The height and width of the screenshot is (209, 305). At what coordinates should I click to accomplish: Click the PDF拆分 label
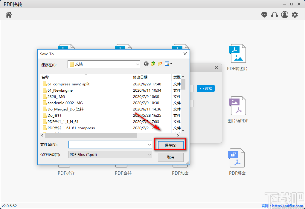pos(66,173)
